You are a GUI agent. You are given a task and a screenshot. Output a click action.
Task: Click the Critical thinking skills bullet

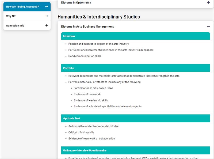tap(81, 132)
